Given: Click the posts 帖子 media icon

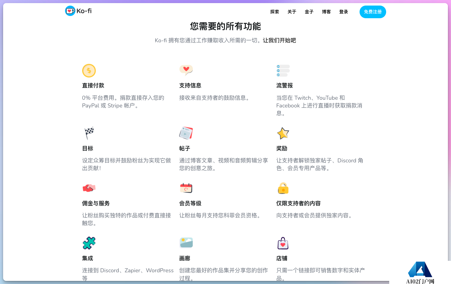Looking at the screenshot, I should [x=186, y=133].
